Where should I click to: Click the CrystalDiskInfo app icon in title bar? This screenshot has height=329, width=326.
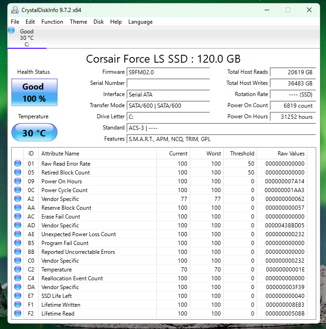[15, 10]
